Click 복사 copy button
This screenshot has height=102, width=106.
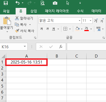click(x=21, y=25)
